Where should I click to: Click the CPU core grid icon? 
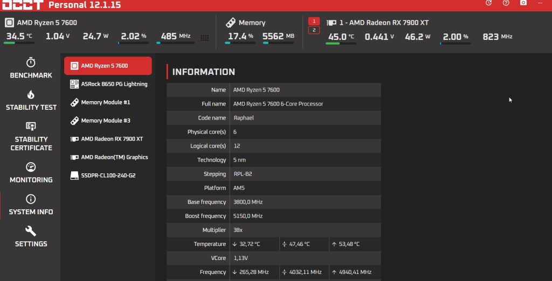204,38
